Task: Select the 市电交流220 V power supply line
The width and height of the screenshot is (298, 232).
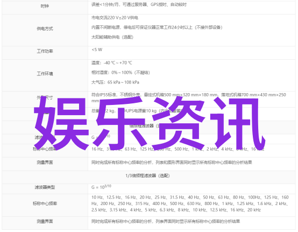Action: pos(115,18)
